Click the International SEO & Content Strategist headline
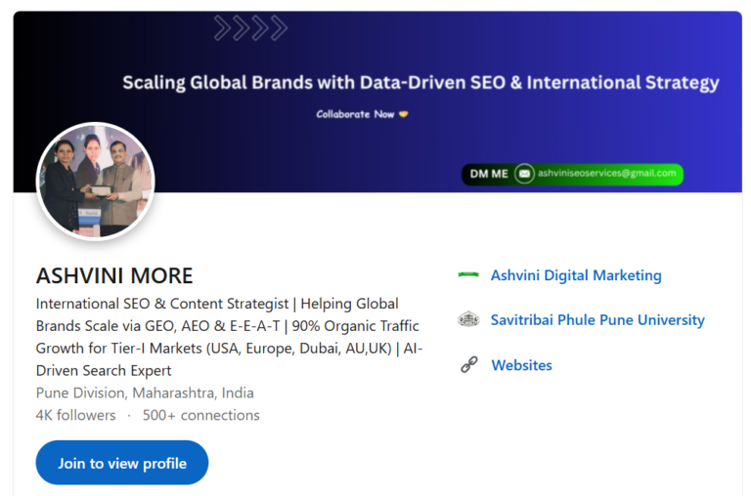The width and height of the screenshot is (751, 496). [x=230, y=337]
